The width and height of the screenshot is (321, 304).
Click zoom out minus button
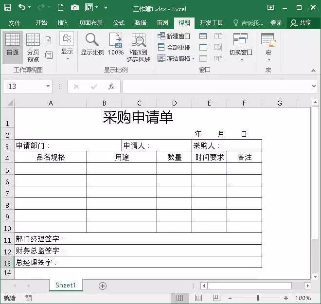(x=230, y=298)
